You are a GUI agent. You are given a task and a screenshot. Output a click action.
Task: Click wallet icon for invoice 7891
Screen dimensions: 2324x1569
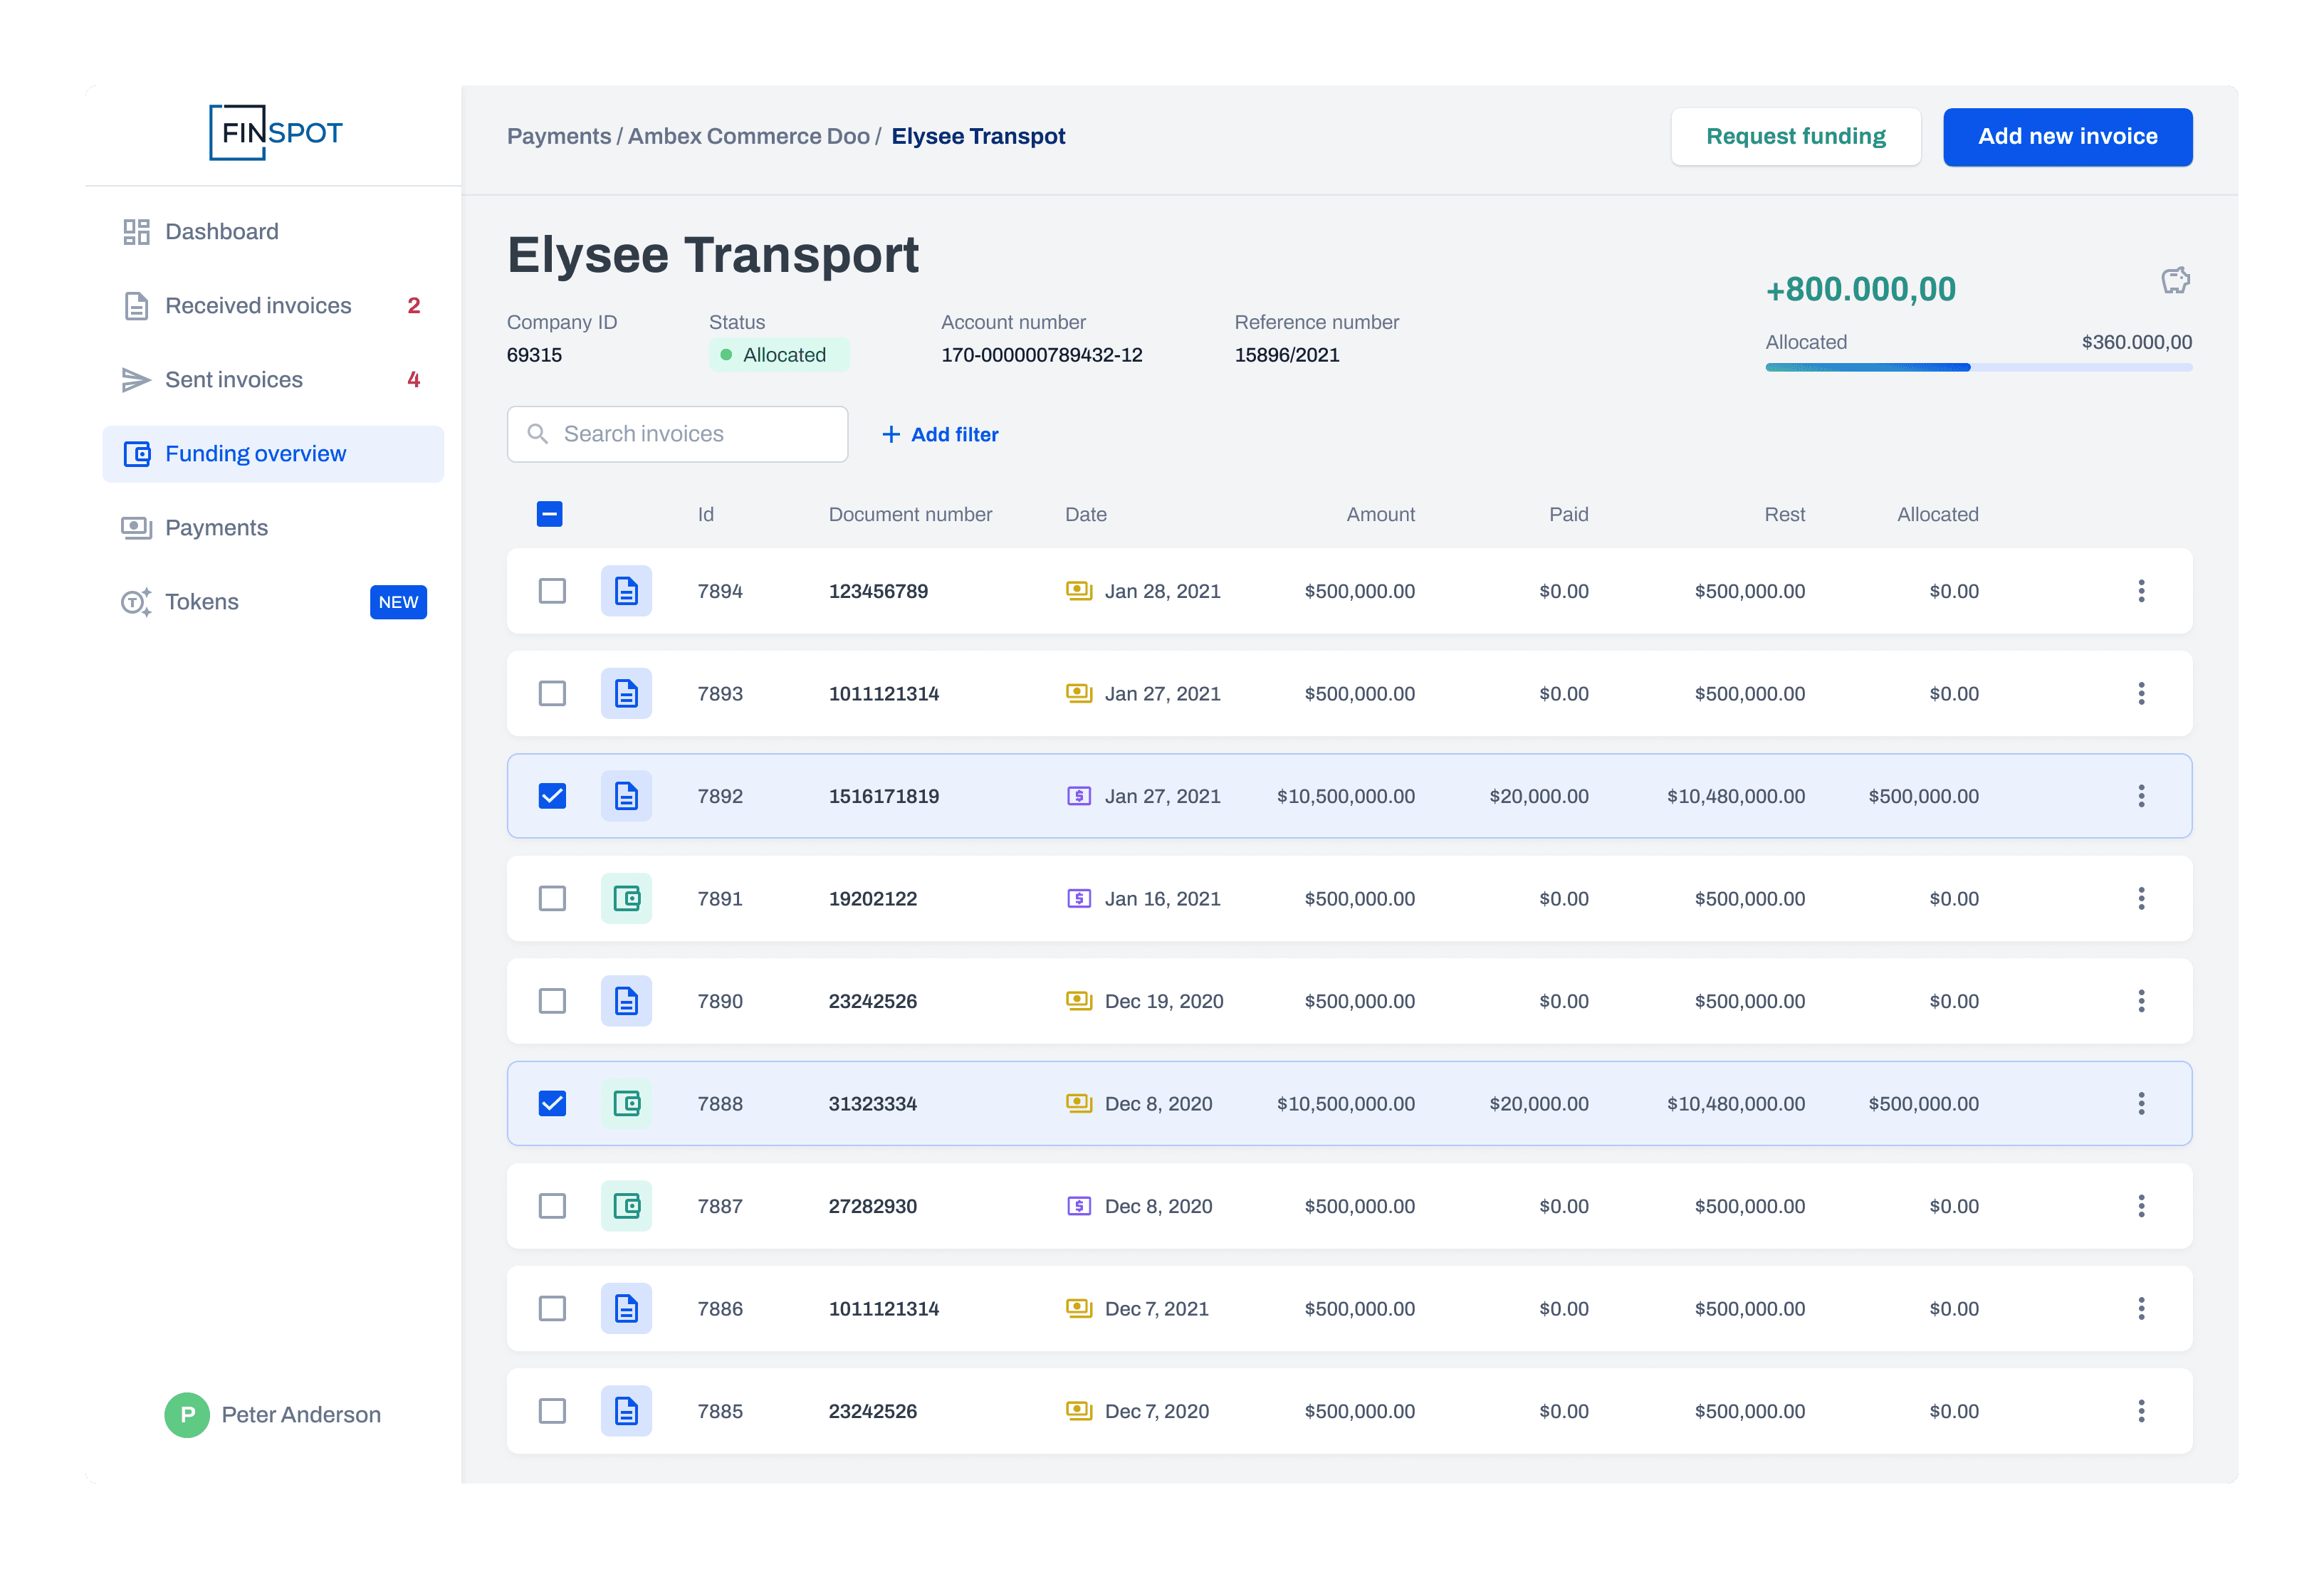click(x=626, y=898)
